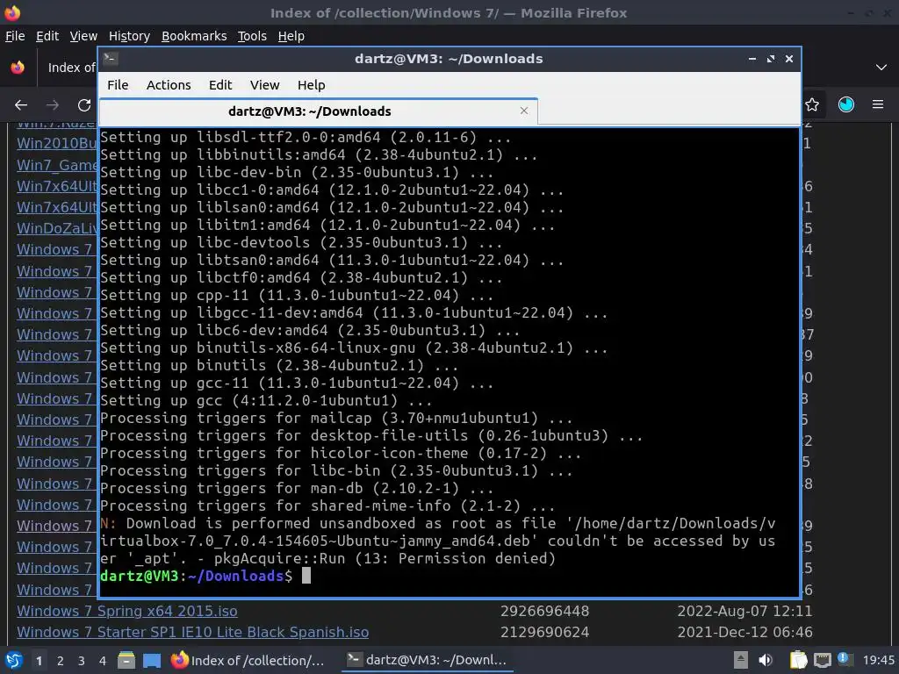Open Firefox hamburger application menu
This screenshot has height=674, width=899.
[878, 104]
